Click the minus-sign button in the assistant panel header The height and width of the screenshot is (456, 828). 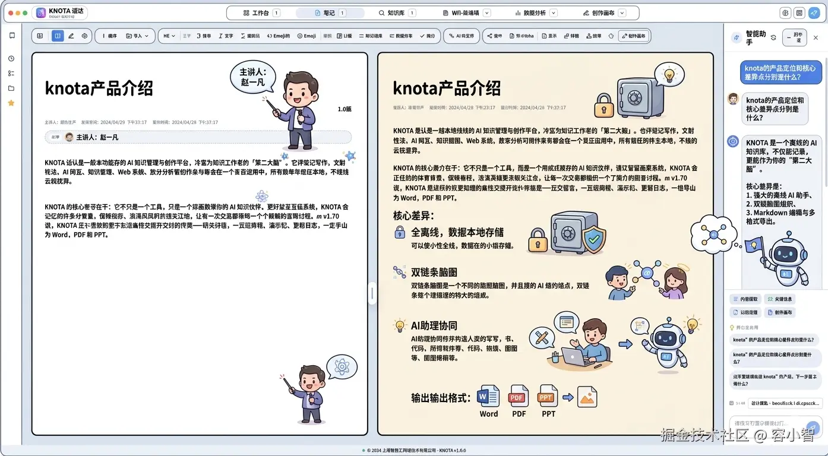coord(795,37)
